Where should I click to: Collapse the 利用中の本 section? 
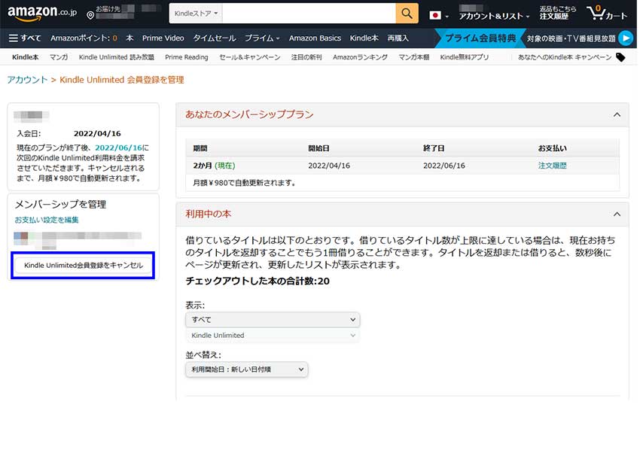coord(617,214)
